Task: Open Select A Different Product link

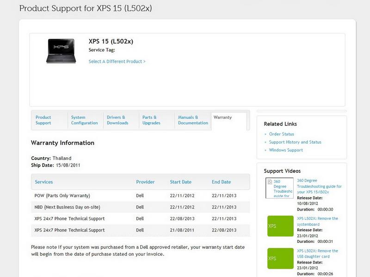Action: tap(117, 61)
